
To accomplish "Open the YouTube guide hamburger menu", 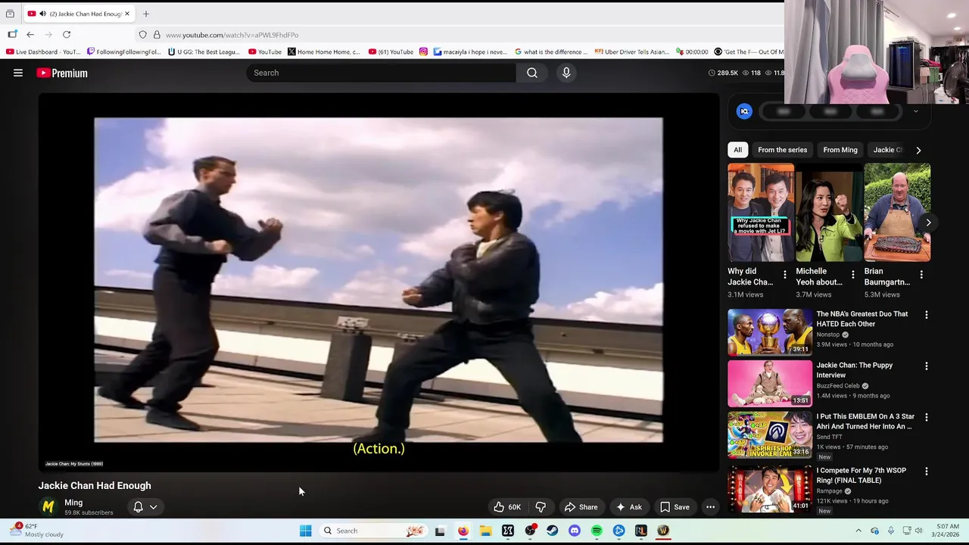I will [18, 73].
